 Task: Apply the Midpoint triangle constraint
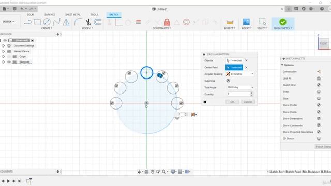pyautogui.click(x=177, y=22)
